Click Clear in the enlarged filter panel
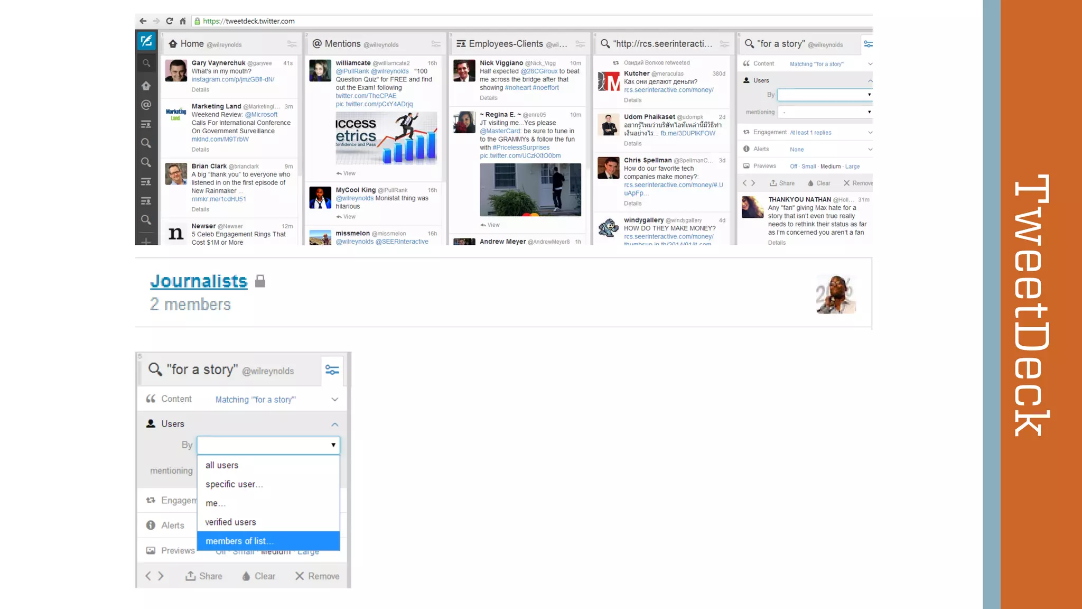Viewport: 1082px width, 609px height. [259, 576]
